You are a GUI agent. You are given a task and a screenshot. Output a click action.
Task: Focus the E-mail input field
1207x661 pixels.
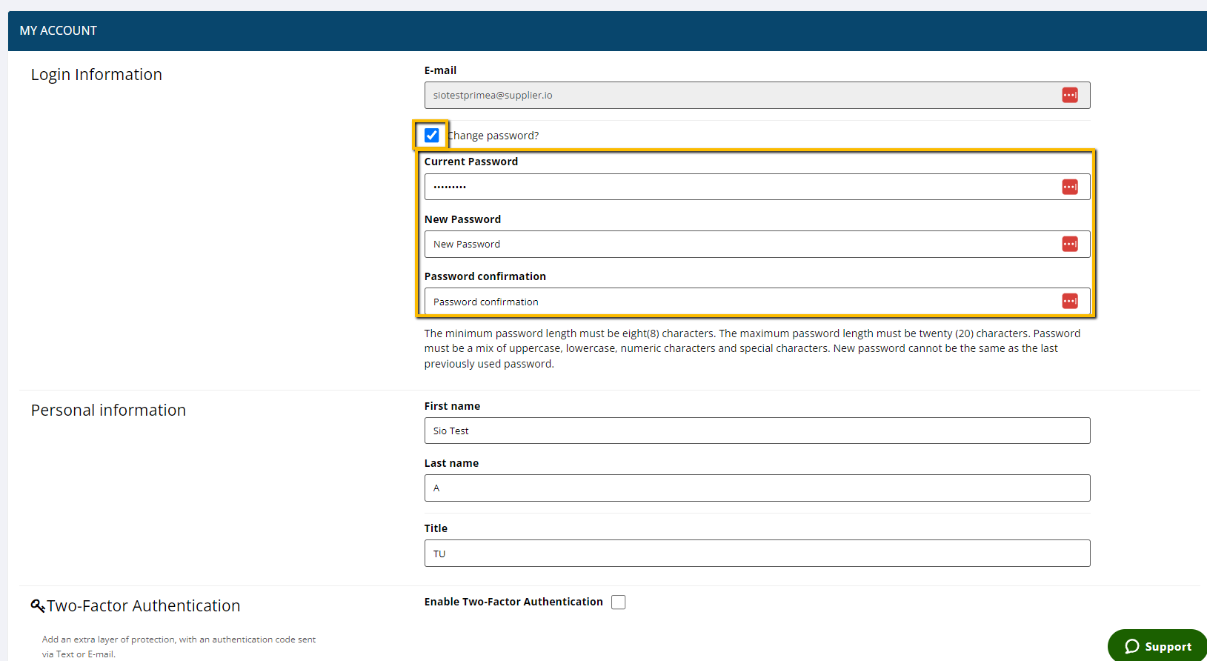click(x=741, y=96)
